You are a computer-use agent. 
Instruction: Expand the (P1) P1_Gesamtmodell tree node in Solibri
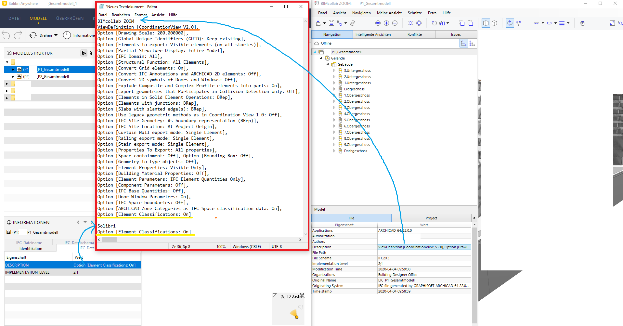point(13,70)
